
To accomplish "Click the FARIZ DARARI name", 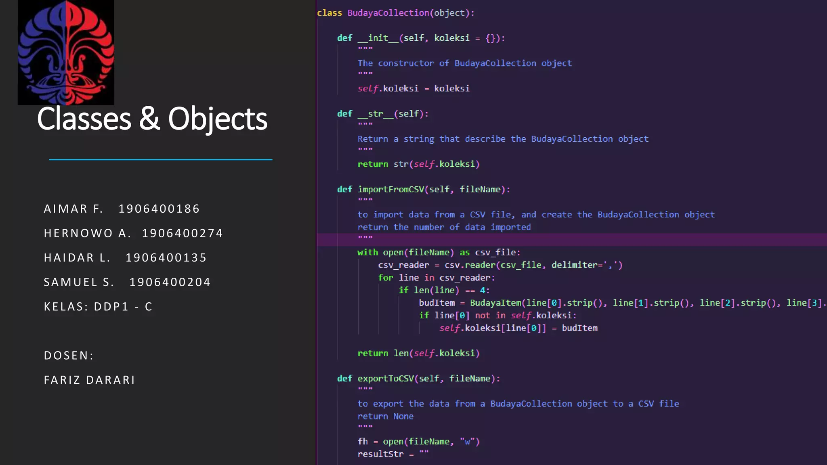I will (x=89, y=380).
